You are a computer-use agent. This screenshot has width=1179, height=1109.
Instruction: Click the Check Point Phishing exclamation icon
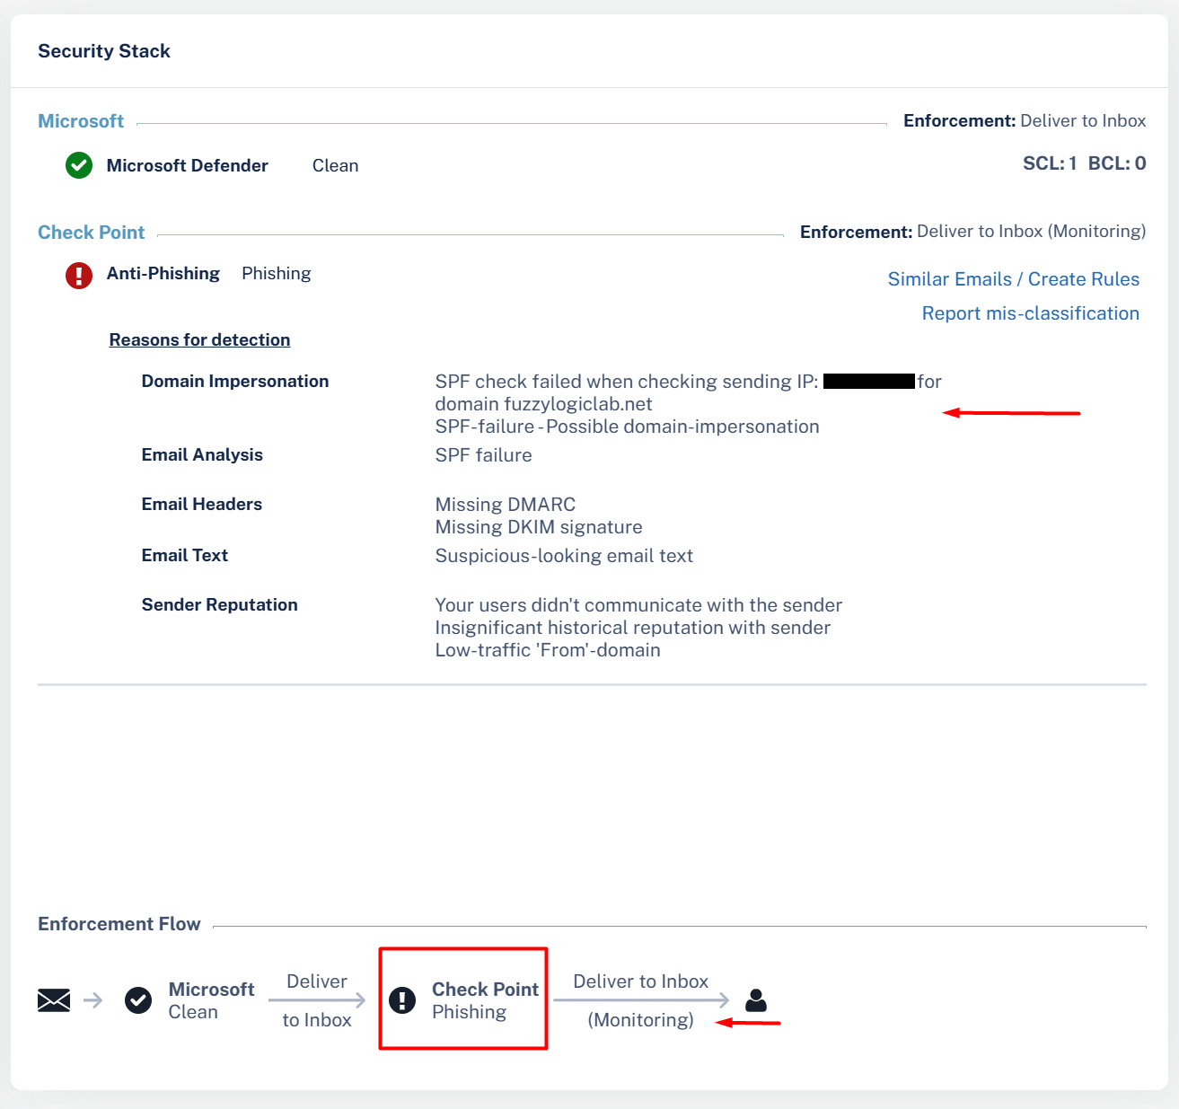tap(401, 999)
